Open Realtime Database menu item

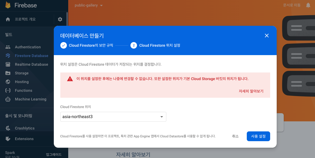tap(32, 64)
